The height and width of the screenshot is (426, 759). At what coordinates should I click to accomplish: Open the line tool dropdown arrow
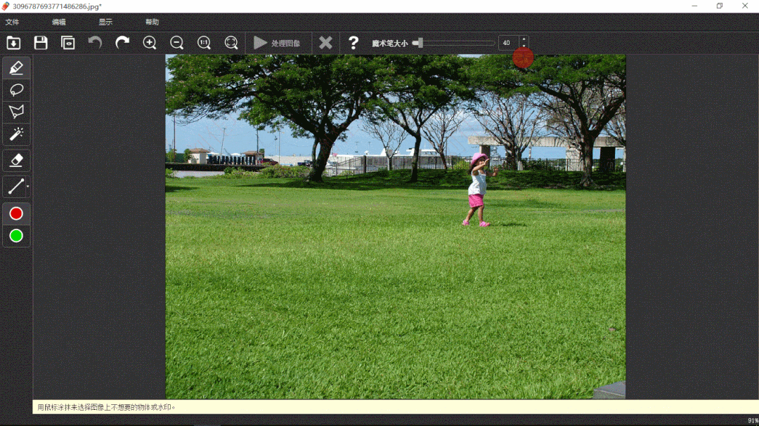click(x=27, y=186)
